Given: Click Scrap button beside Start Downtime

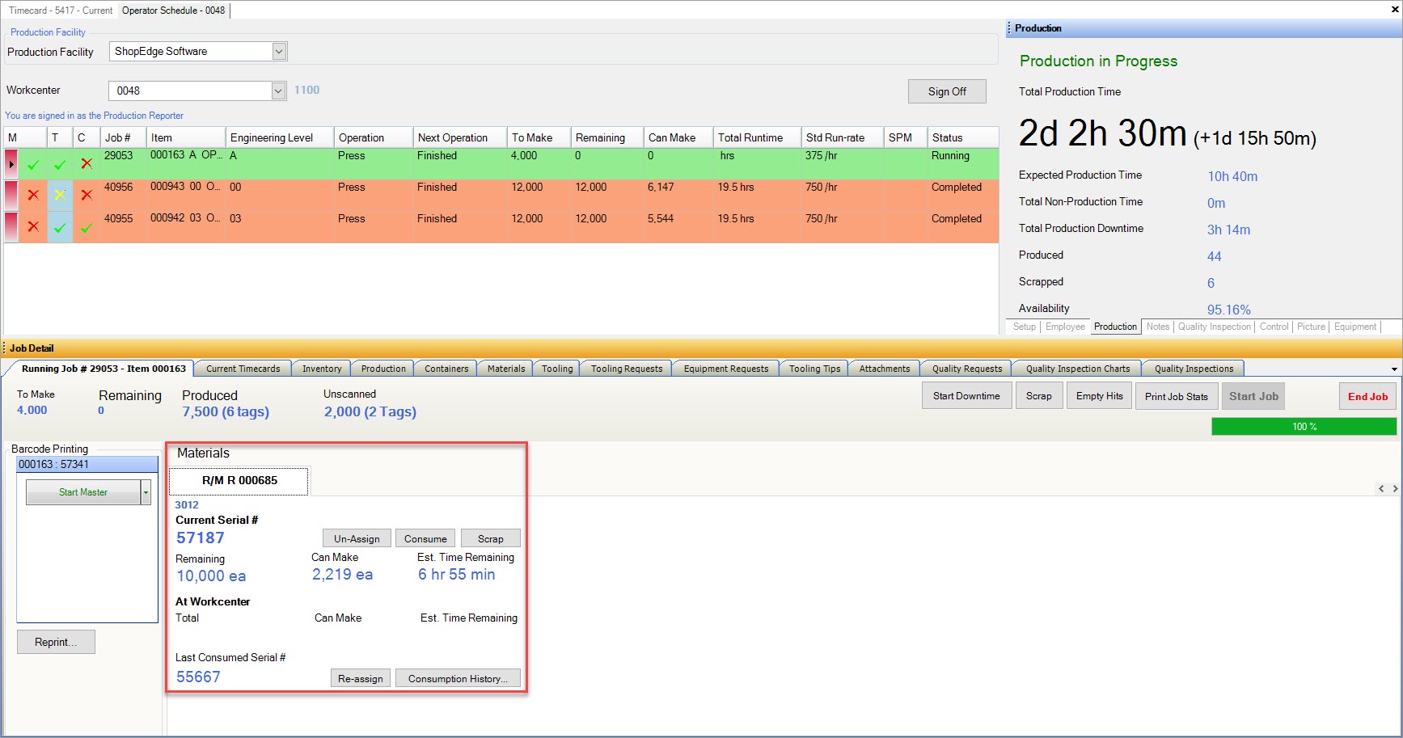Looking at the screenshot, I should tap(1039, 396).
